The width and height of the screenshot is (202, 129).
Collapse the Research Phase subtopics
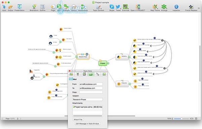pos(76,57)
